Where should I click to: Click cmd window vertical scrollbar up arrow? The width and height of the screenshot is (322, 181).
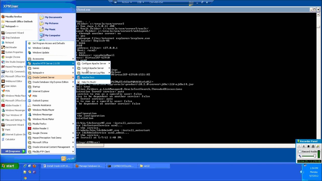coord(318,15)
